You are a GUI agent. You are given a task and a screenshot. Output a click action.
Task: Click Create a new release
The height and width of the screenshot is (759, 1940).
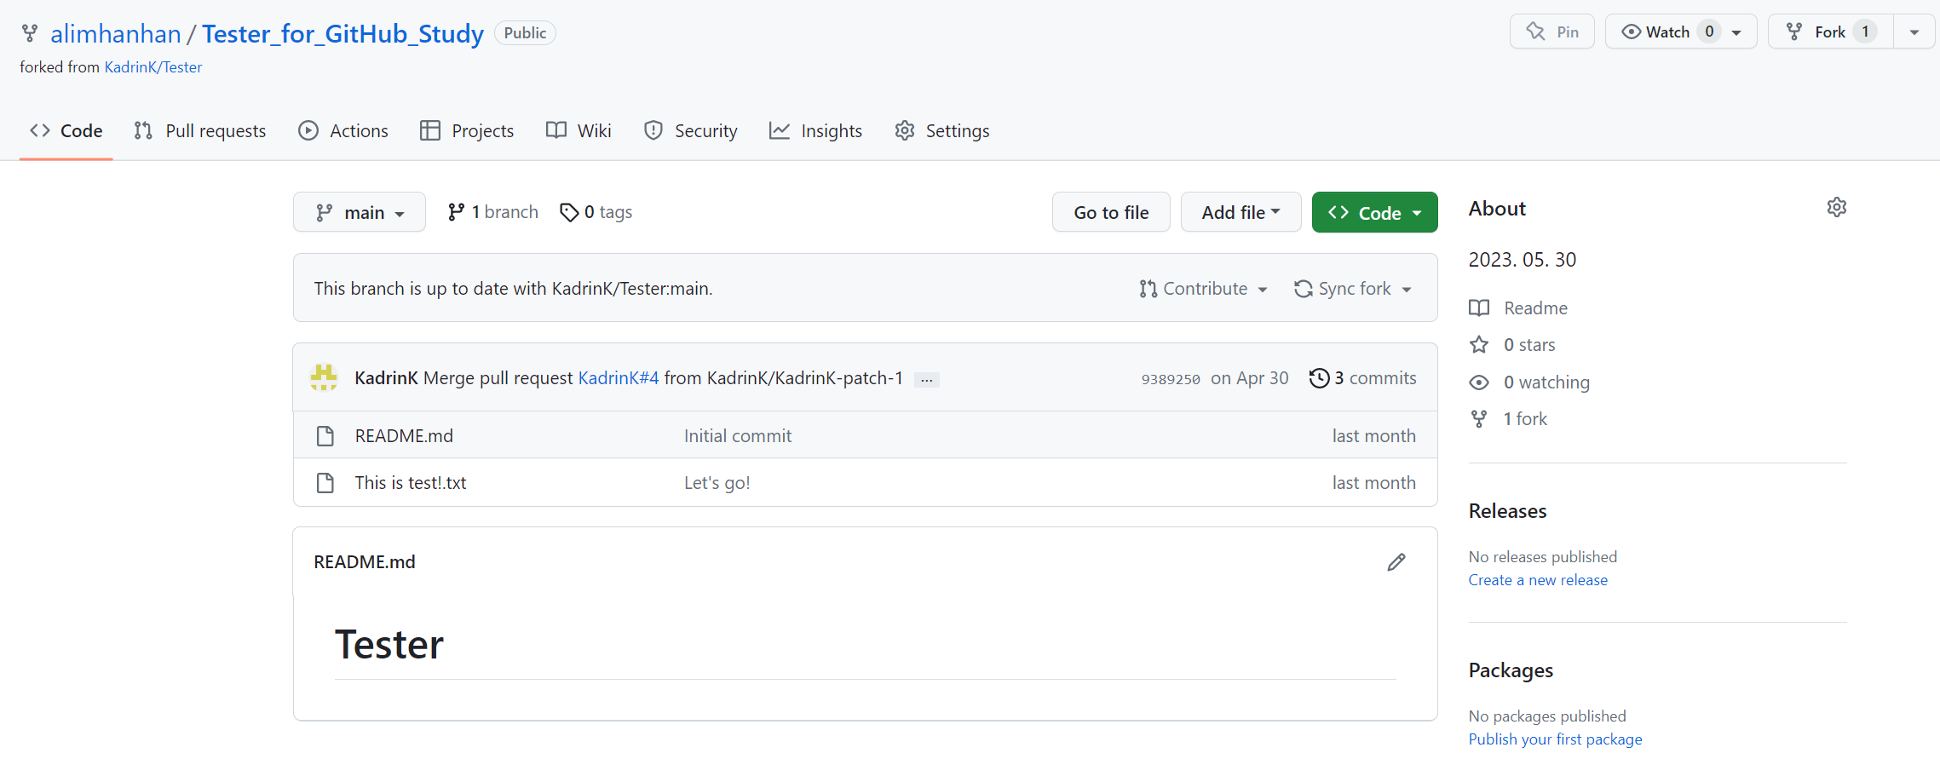pos(1538,580)
